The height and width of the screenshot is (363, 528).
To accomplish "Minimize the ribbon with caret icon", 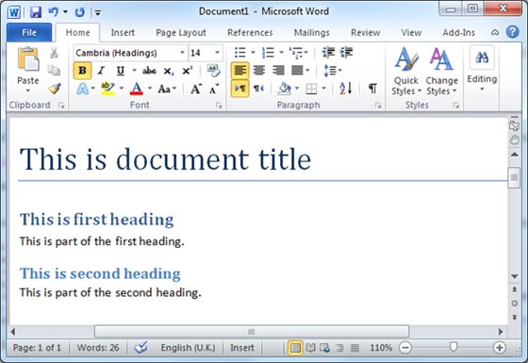I will (495, 32).
